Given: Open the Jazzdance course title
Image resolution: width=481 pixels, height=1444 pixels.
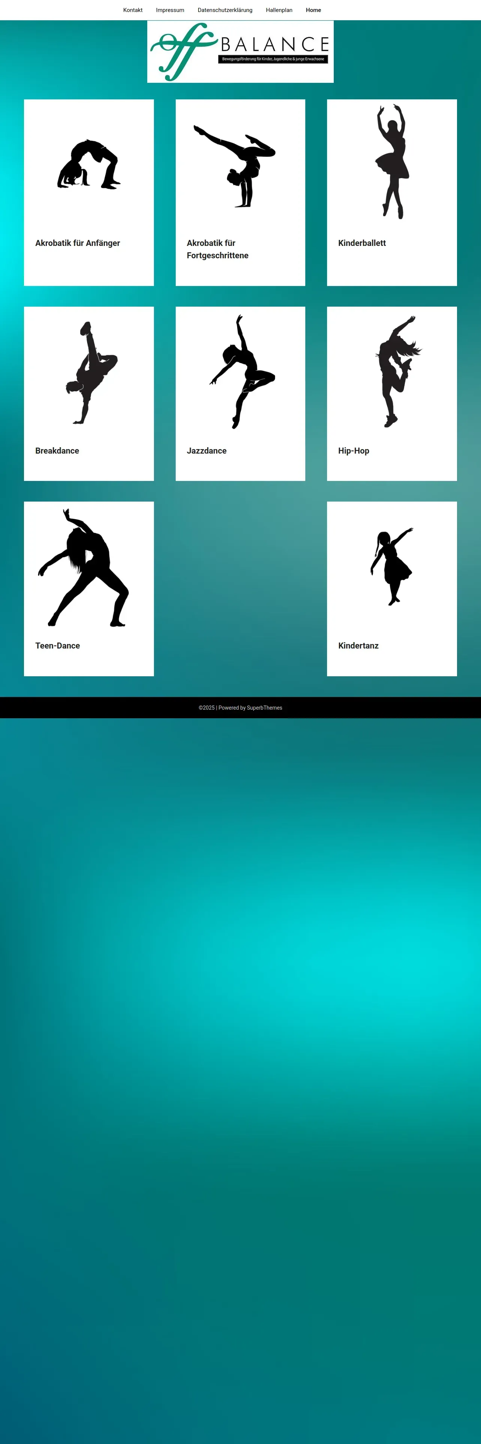Looking at the screenshot, I should 207,451.
